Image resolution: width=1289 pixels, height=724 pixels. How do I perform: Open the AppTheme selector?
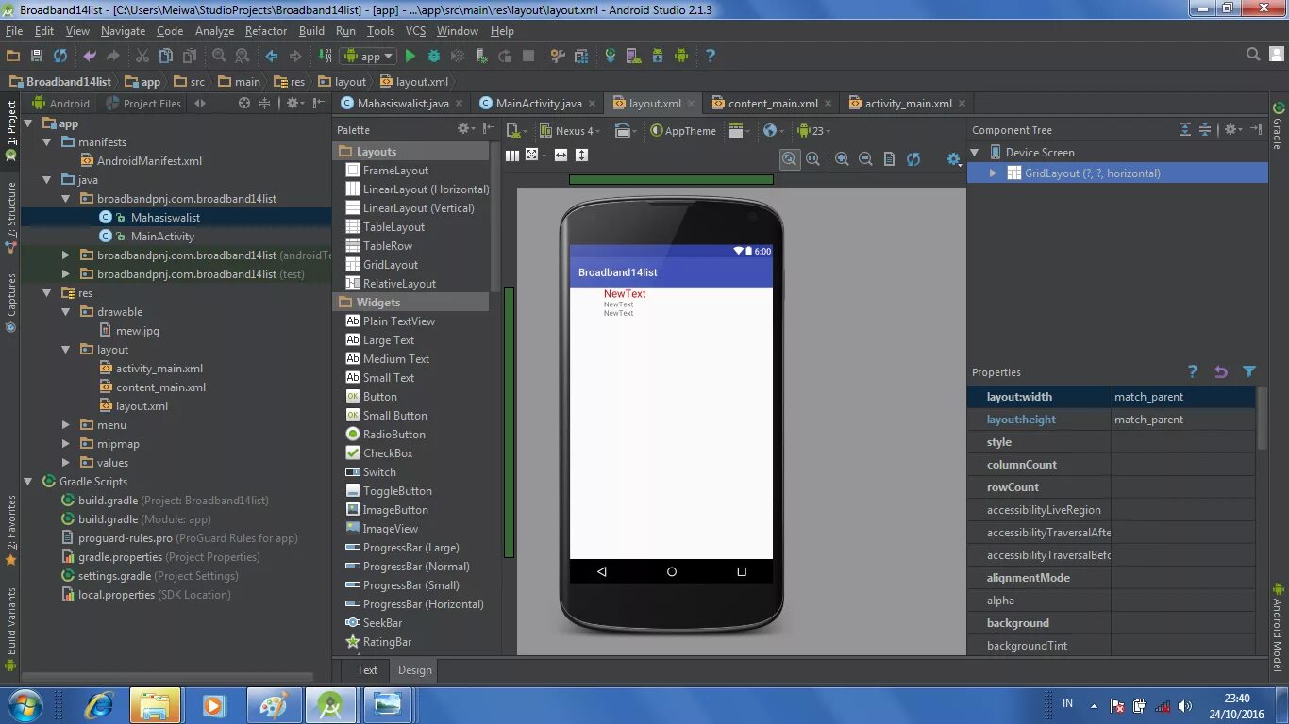[x=684, y=131]
